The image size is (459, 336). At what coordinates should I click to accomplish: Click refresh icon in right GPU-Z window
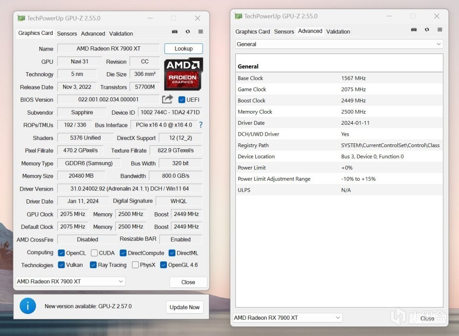tap(427, 30)
